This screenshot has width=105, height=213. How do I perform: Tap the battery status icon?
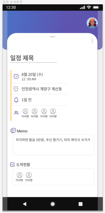[x=96, y=7]
